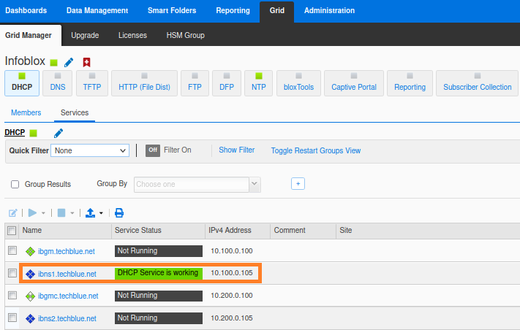The image size is (520, 330).
Task: Open the Quick Filter dropdown
Action: pos(90,150)
